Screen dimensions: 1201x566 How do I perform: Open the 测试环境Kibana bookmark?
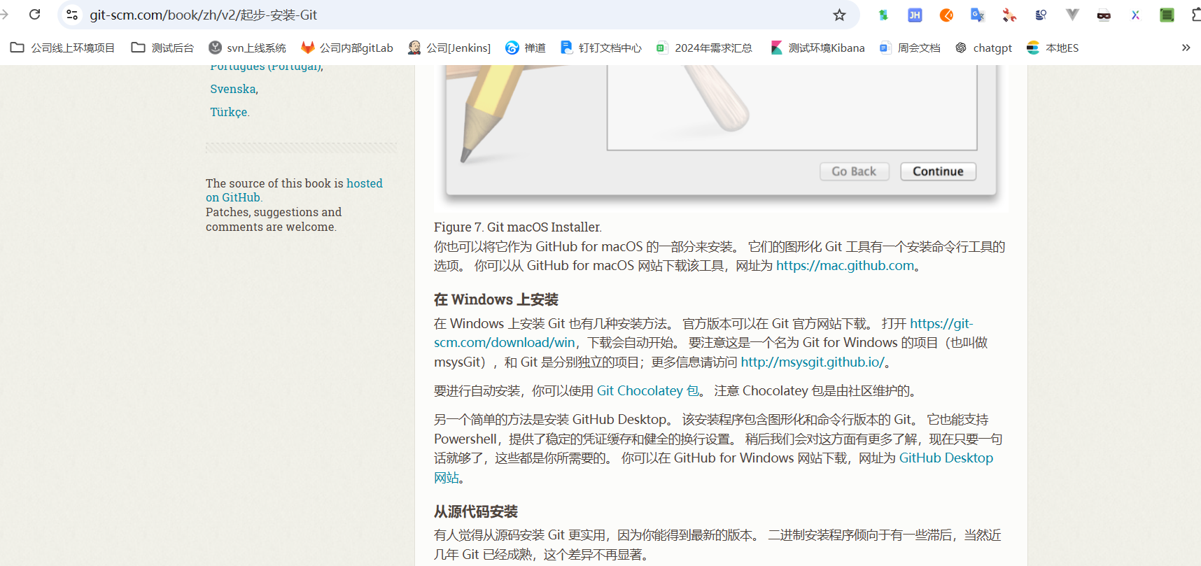point(817,48)
